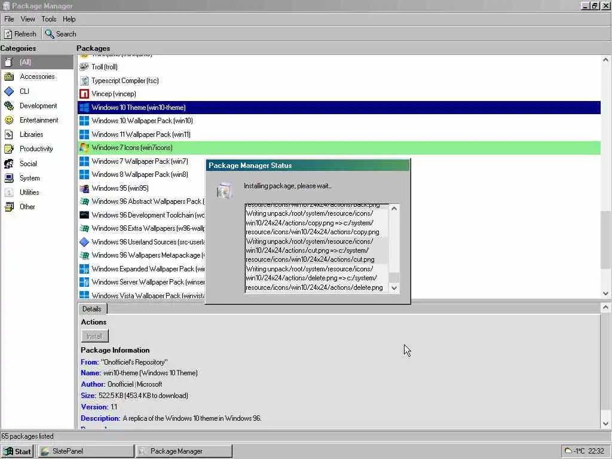Viewport: 612px width, 459px height.
Task: Click the Windows 7 Wallpaper Pack icon
Action: pyautogui.click(x=84, y=161)
